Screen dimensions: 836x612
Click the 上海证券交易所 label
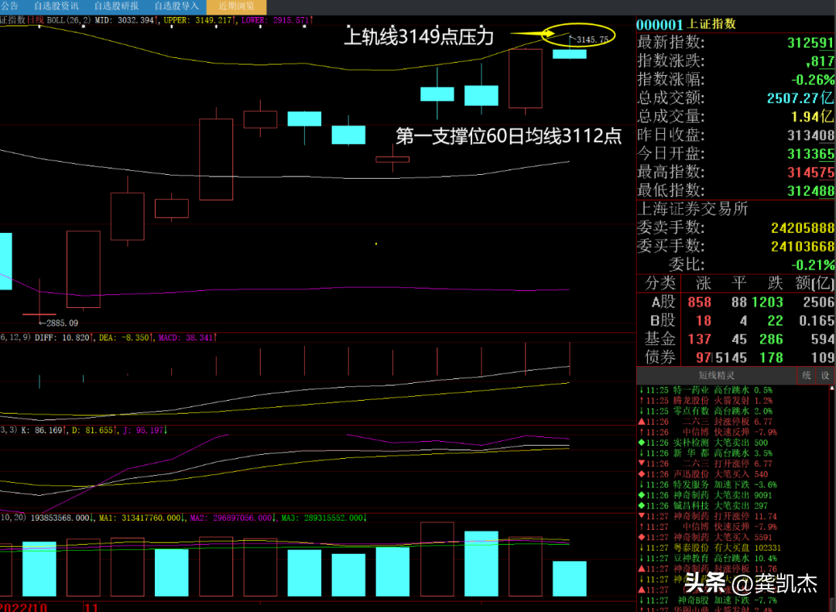coord(693,209)
